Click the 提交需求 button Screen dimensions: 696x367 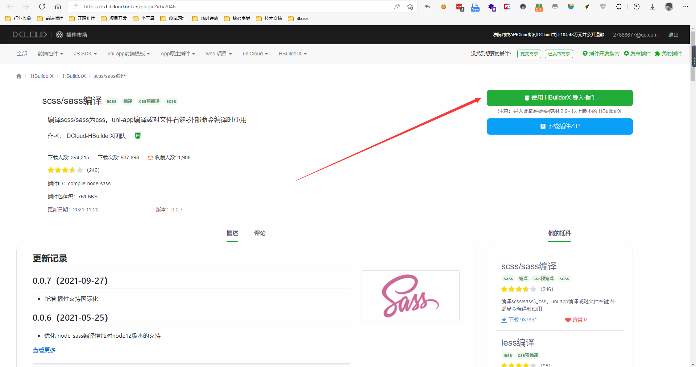point(529,54)
